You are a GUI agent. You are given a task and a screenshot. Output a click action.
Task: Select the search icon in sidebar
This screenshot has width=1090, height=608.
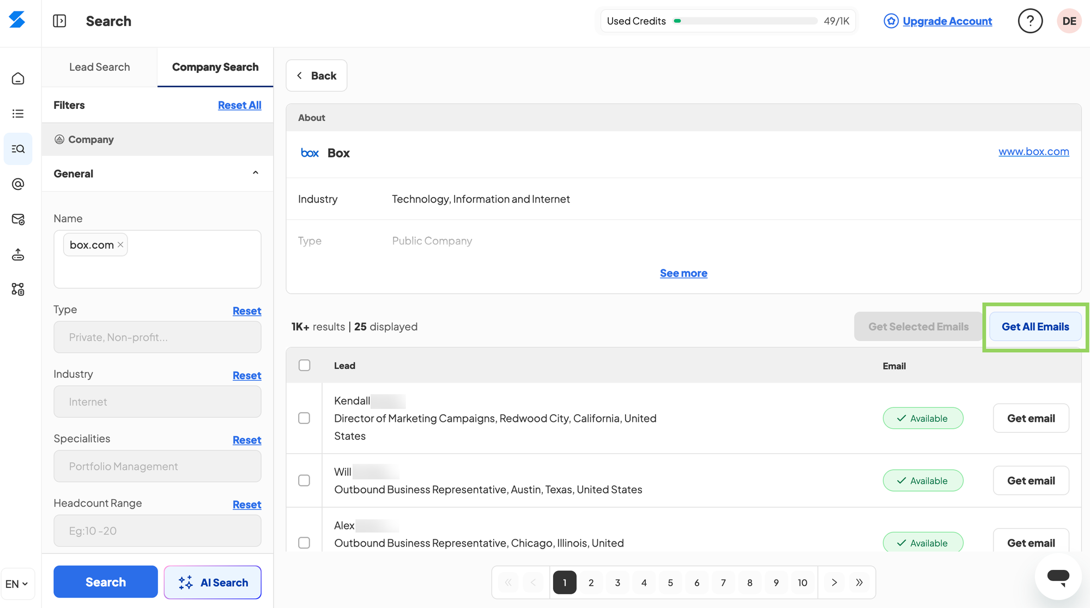[x=18, y=149]
